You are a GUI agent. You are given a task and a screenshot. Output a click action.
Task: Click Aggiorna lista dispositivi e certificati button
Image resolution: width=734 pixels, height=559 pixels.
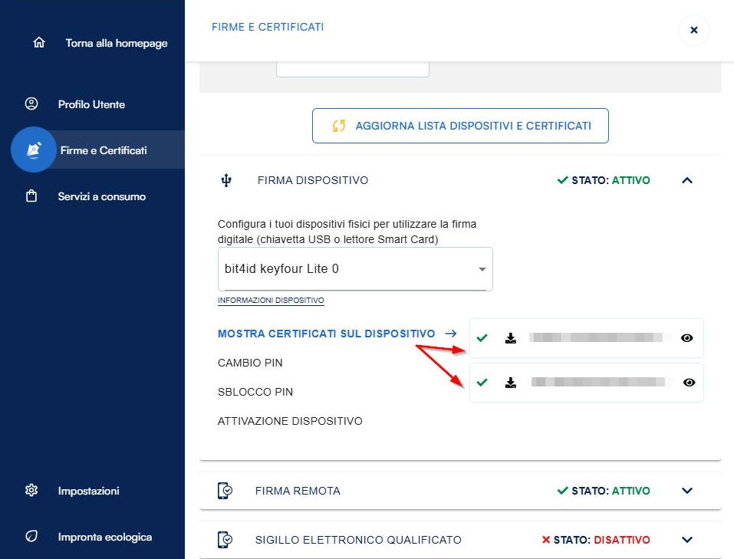point(460,126)
